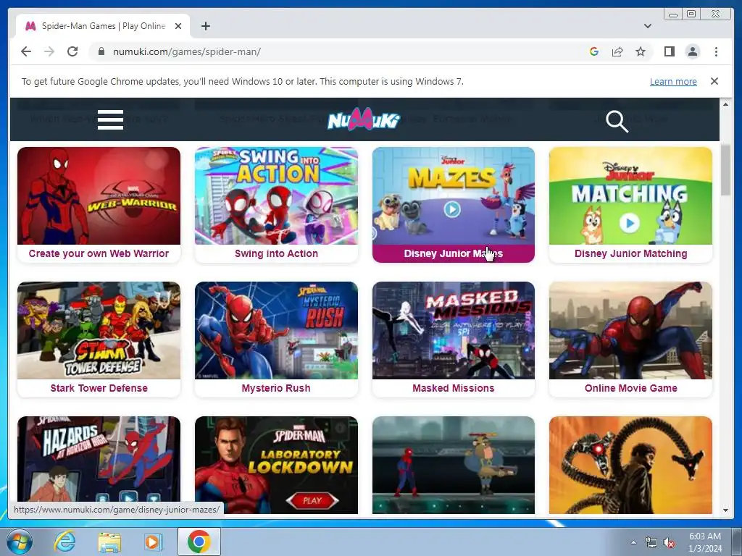Screen dimensions: 742x556
Task: Open the Laboratory Lockdown game thumbnail
Action: pos(276,465)
